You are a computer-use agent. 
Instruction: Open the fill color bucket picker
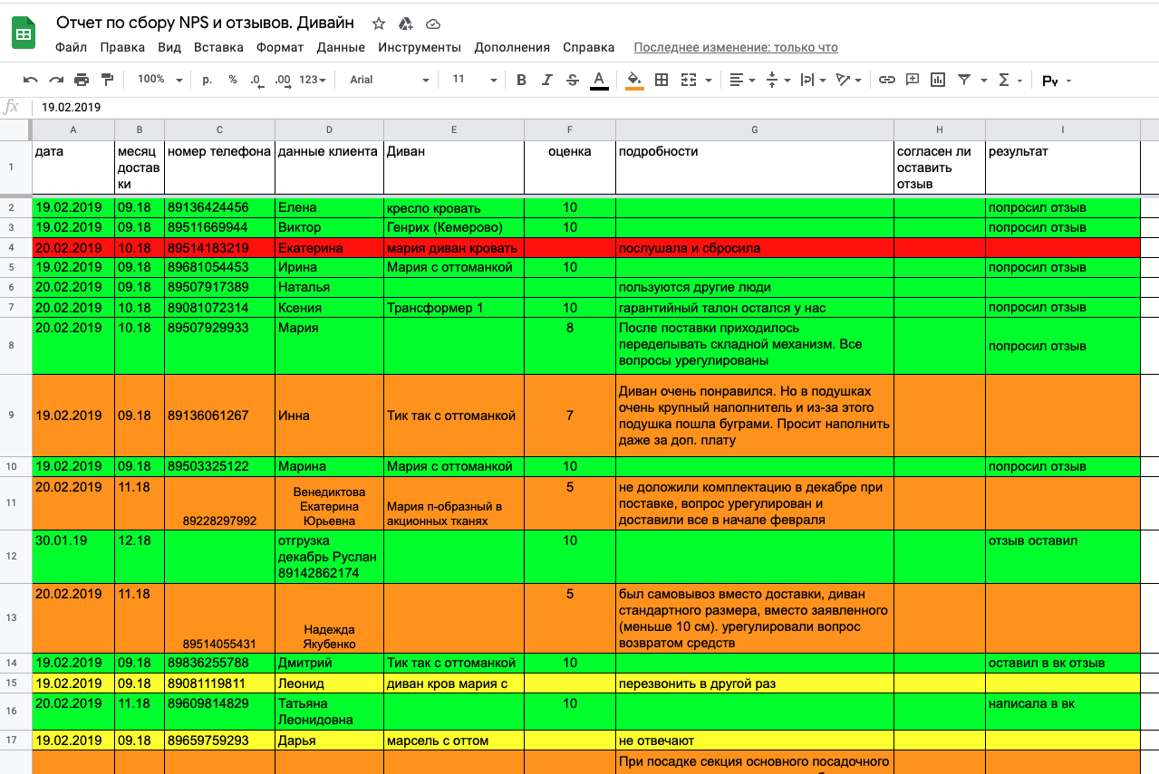634,80
